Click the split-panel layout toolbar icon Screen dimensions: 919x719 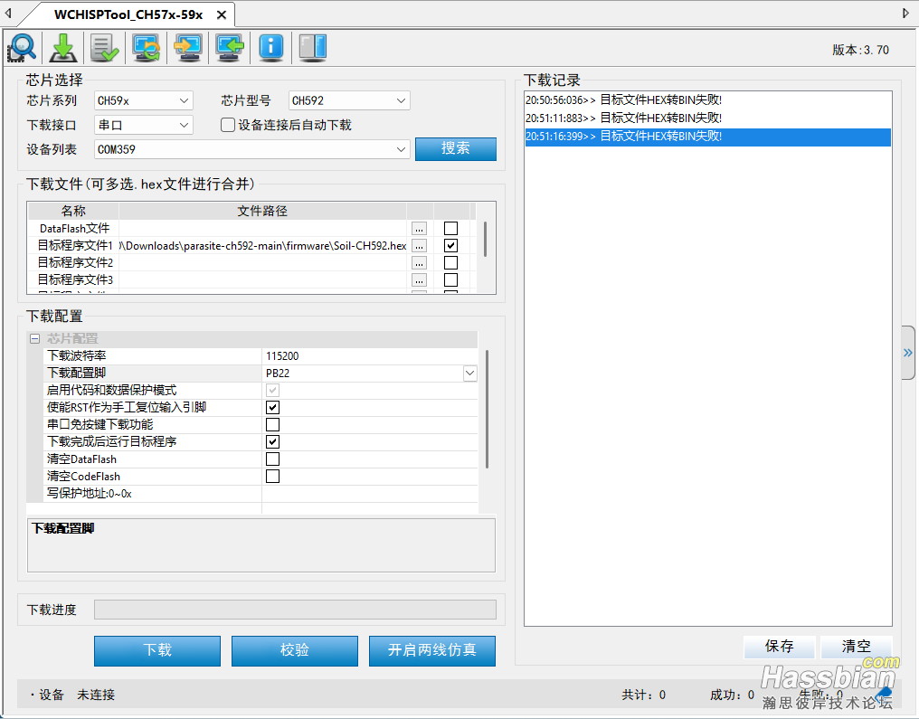point(312,47)
